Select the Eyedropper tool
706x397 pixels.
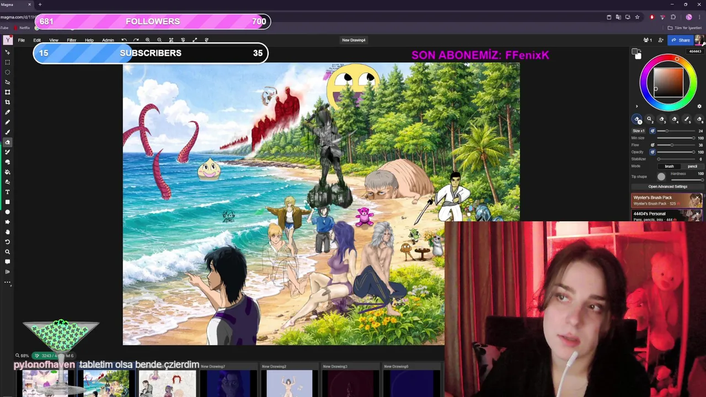point(8,112)
